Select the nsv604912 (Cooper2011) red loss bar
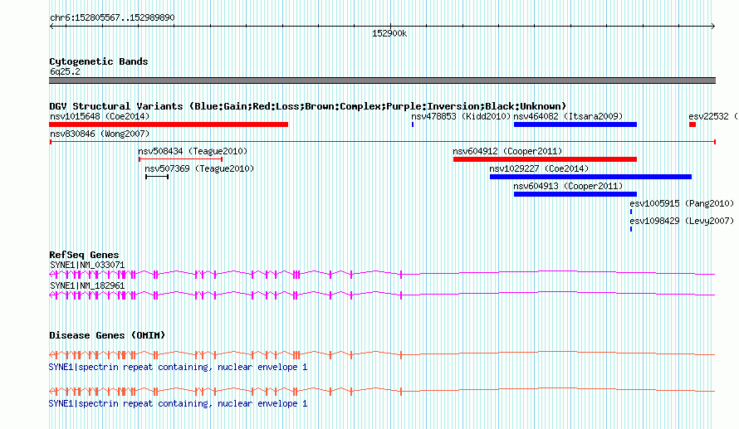Image resolution: width=739 pixels, height=429 pixels. coord(546,159)
